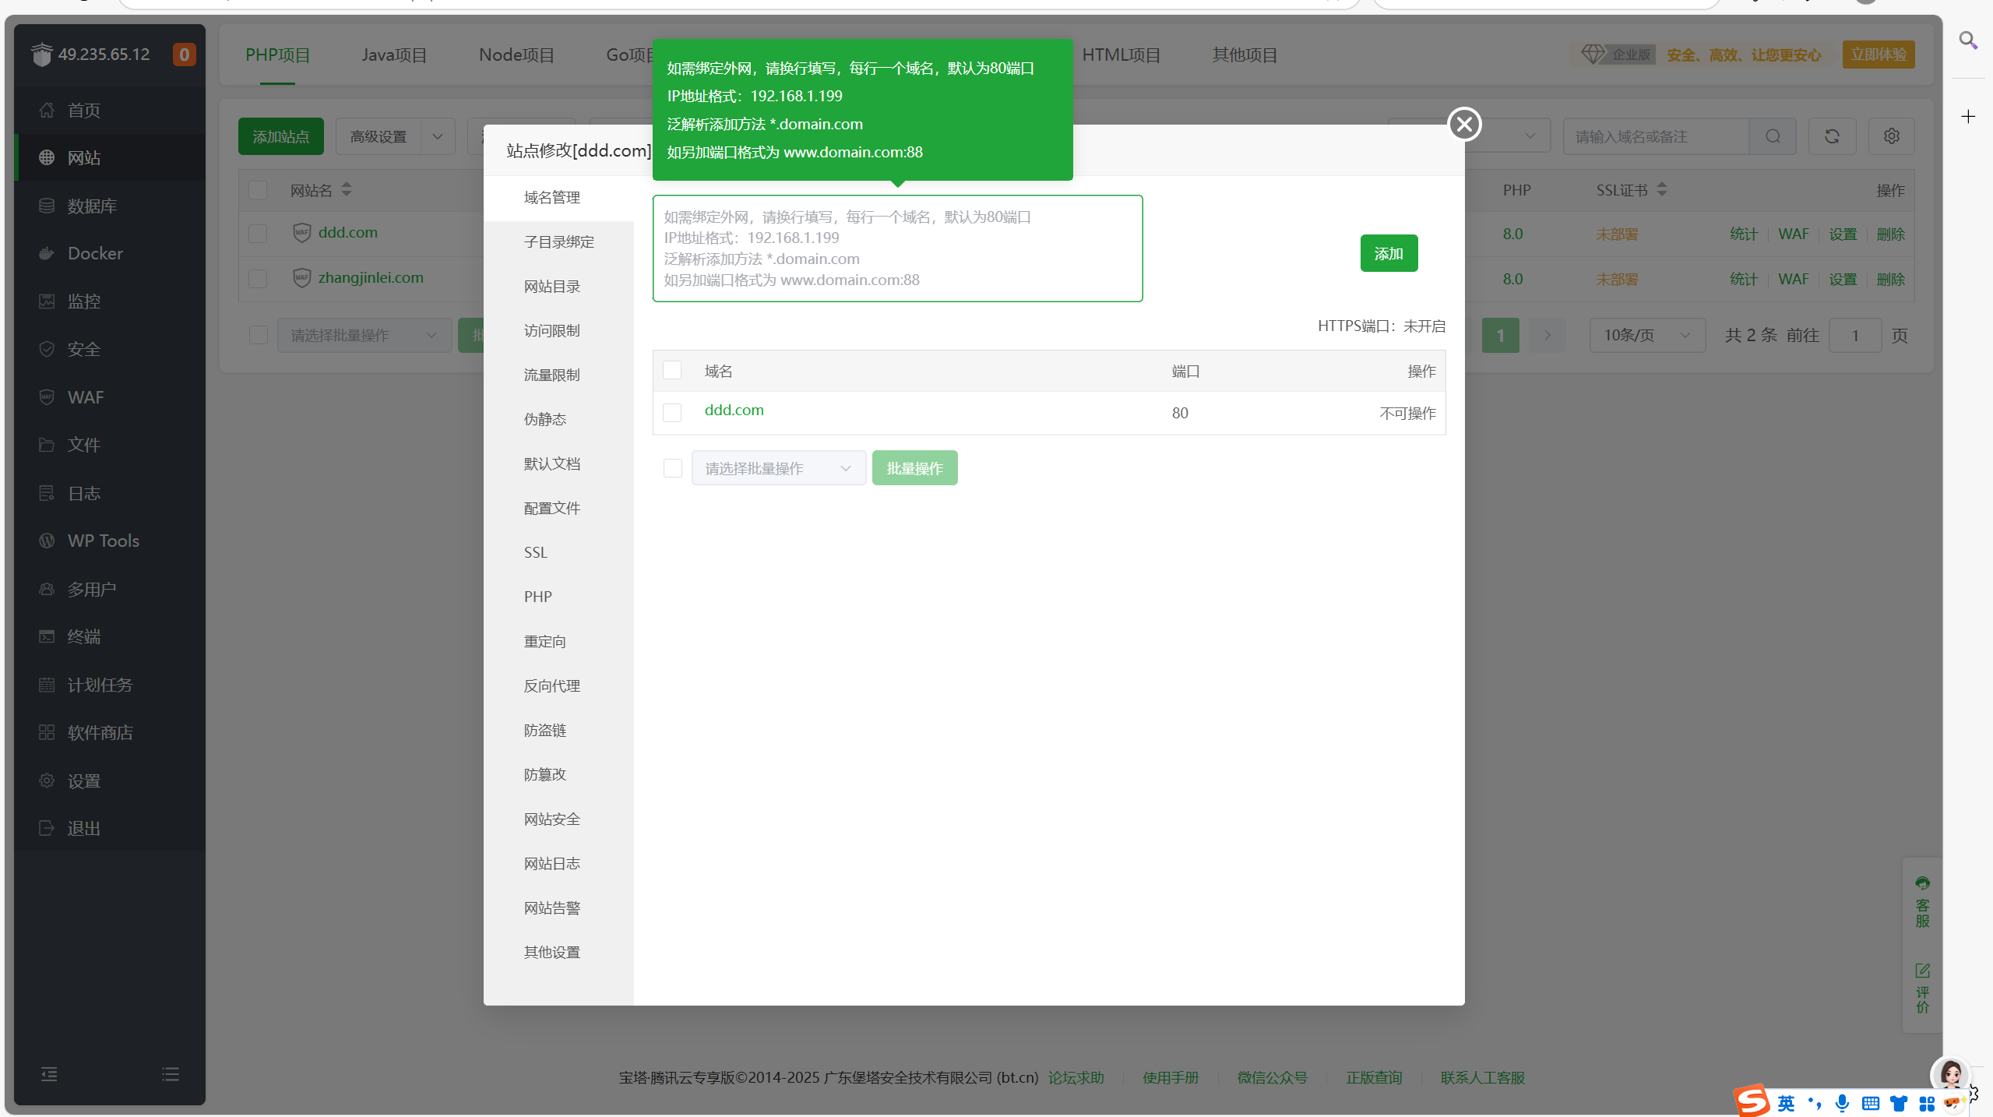This screenshot has width=1993, height=1117.
Task: Switch to the SSL settings tab
Action: (x=536, y=552)
